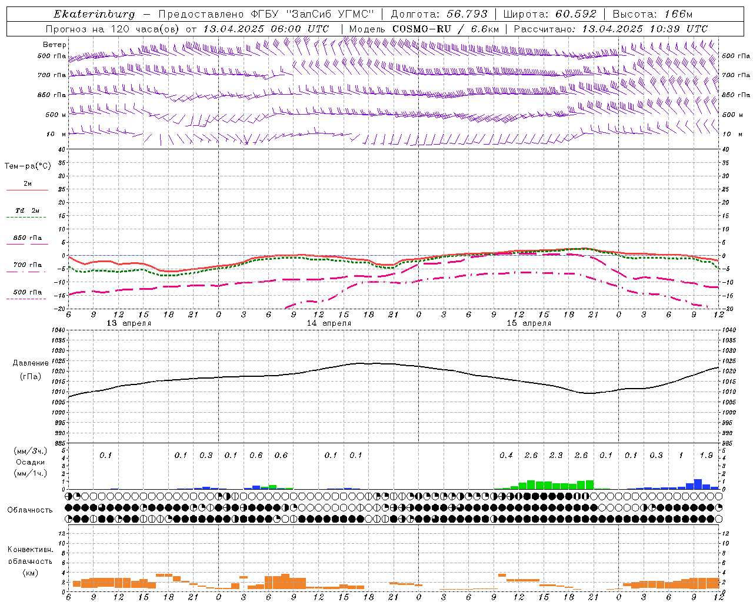Click the '(км)' convective cloud unit label
Image resolution: width=753 pixels, height=602 pixels.
click(x=30, y=573)
